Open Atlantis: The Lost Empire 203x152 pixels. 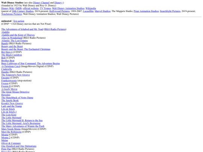(15, 41)
